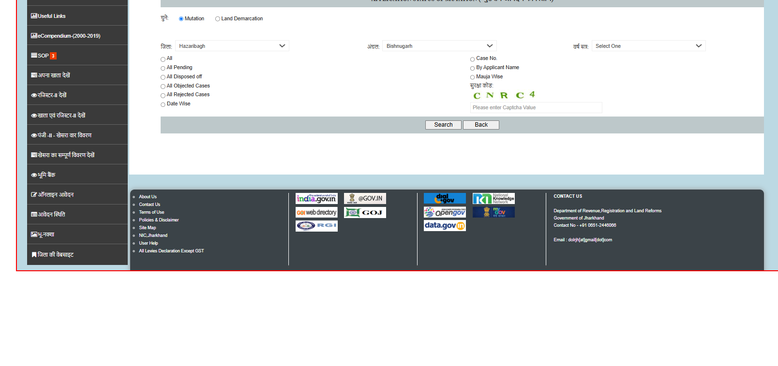Click the india.gov.in portal logo

(x=316, y=198)
